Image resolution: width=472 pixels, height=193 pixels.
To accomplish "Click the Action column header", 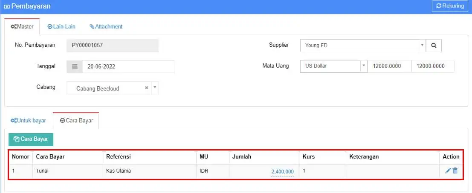I will coord(451,157).
